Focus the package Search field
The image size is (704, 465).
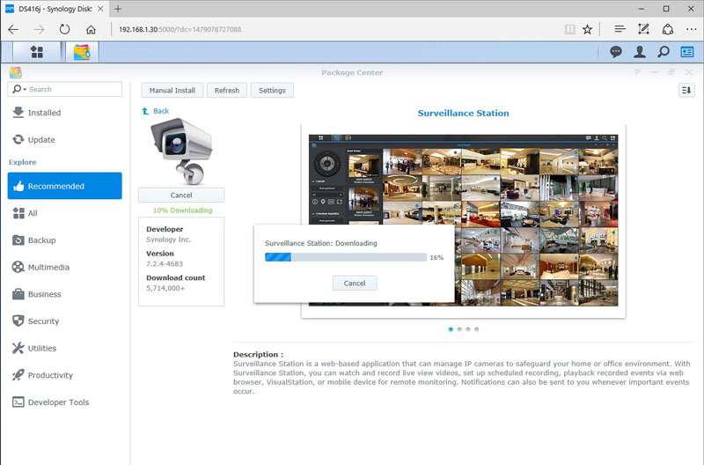(x=64, y=89)
